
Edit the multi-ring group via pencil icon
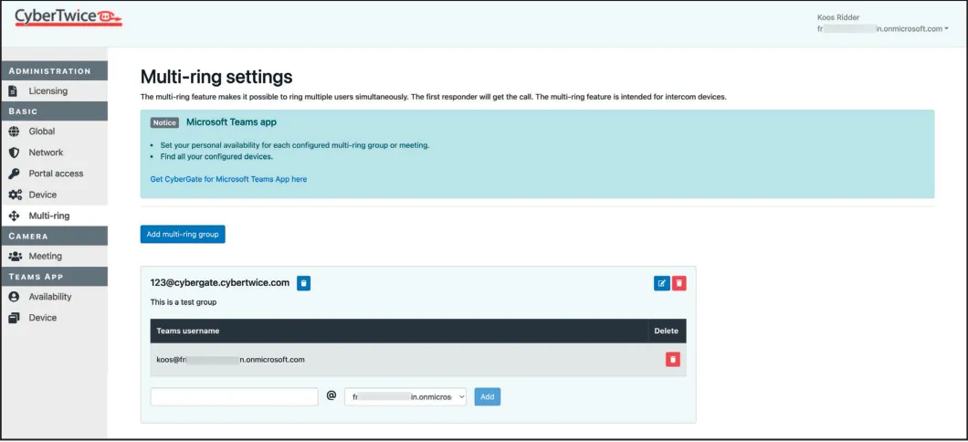[x=662, y=283]
